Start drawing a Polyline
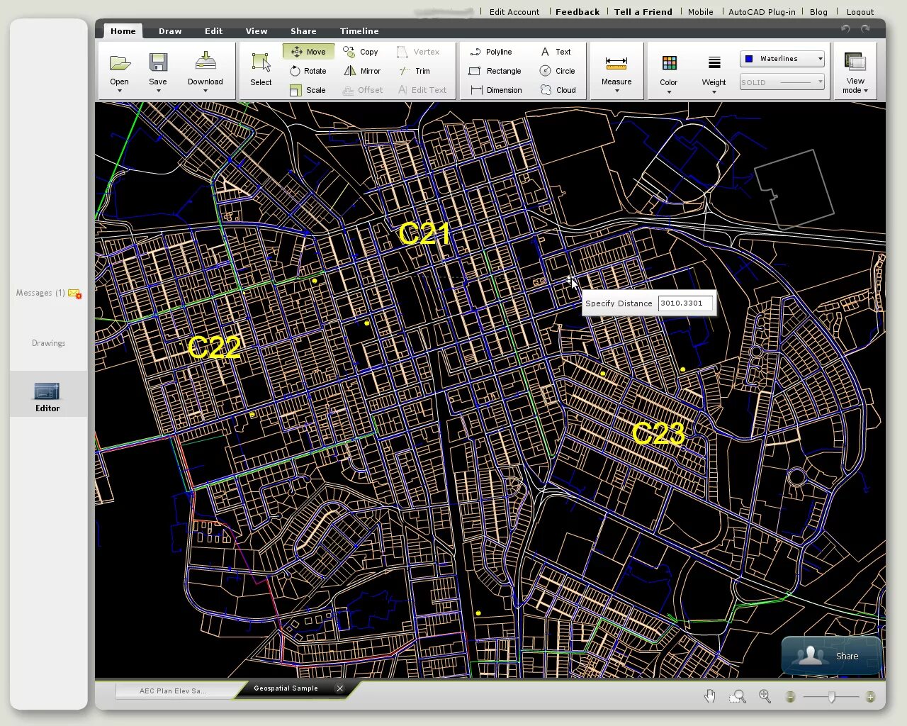 (490, 52)
